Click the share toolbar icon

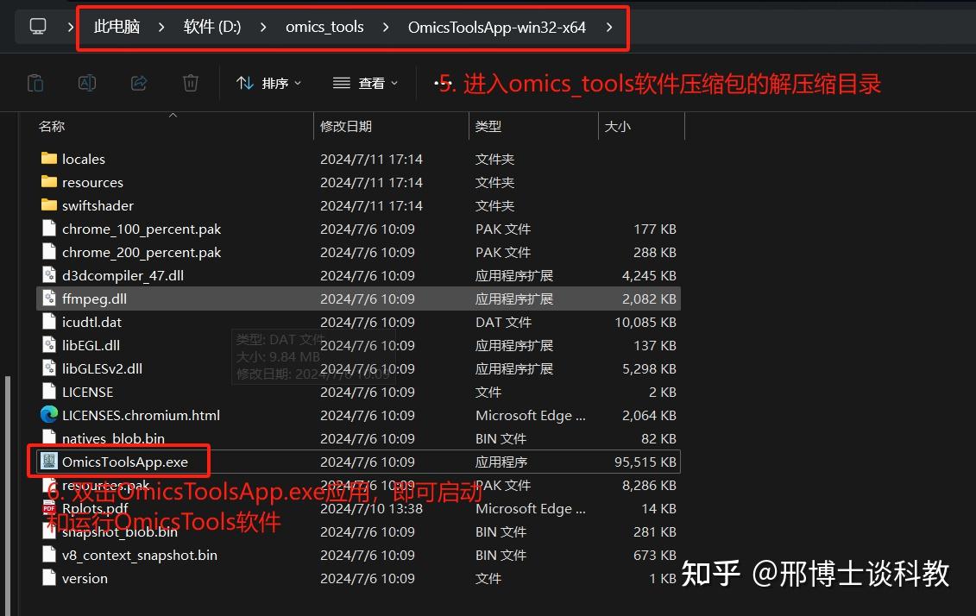coord(138,82)
